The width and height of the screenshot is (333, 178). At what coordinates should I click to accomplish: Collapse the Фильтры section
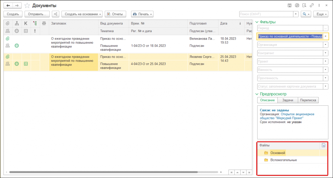click(257, 22)
